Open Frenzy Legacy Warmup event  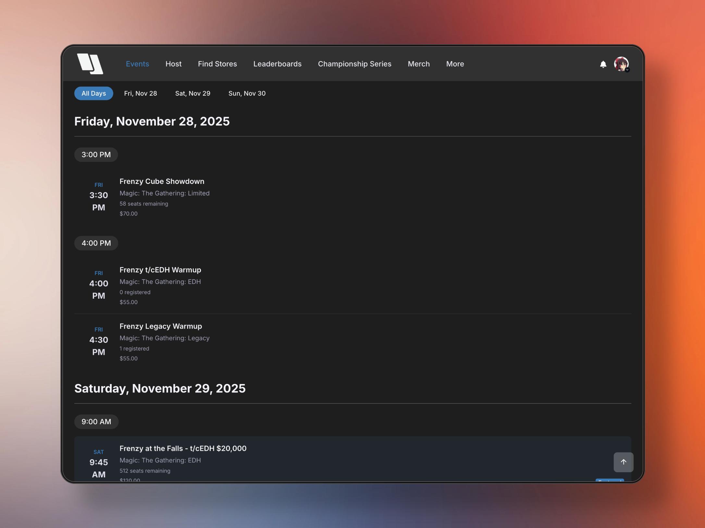tap(160, 326)
